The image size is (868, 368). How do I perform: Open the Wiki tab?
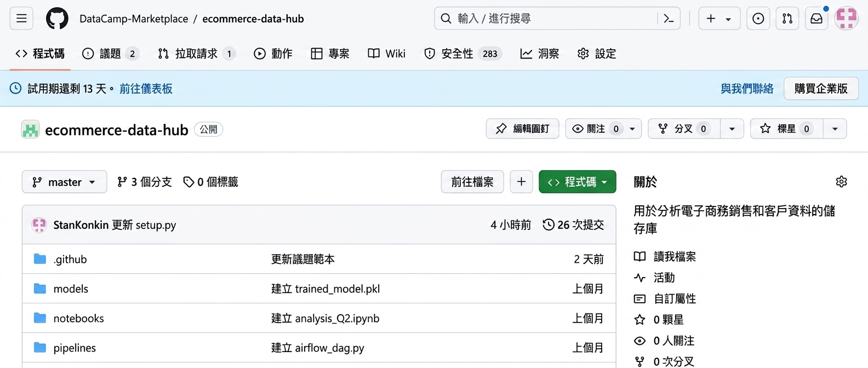(387, 54)
